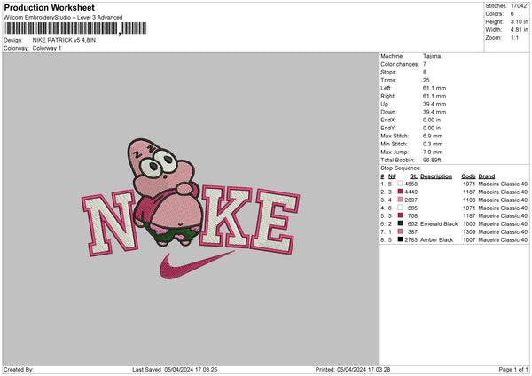This screenshot has width=532, height=376.
Task: Click the magenta swatch in stop row 5
Action: (401, 215)
